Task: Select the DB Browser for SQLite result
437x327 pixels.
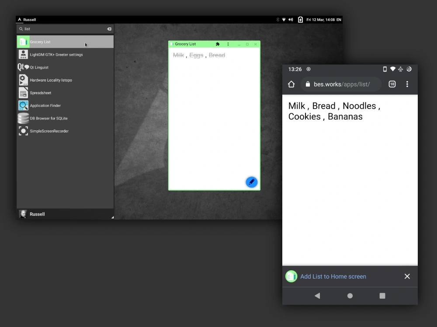Action: click(65, 119)
